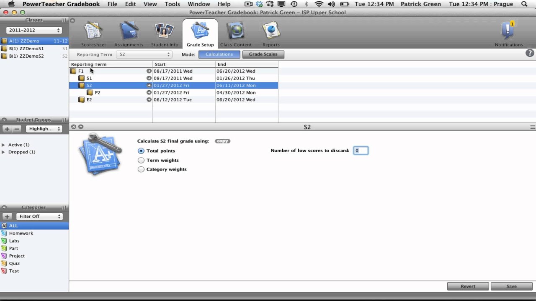Select the Quiz category
Screen dimensions: 536x301
point(34,263)
